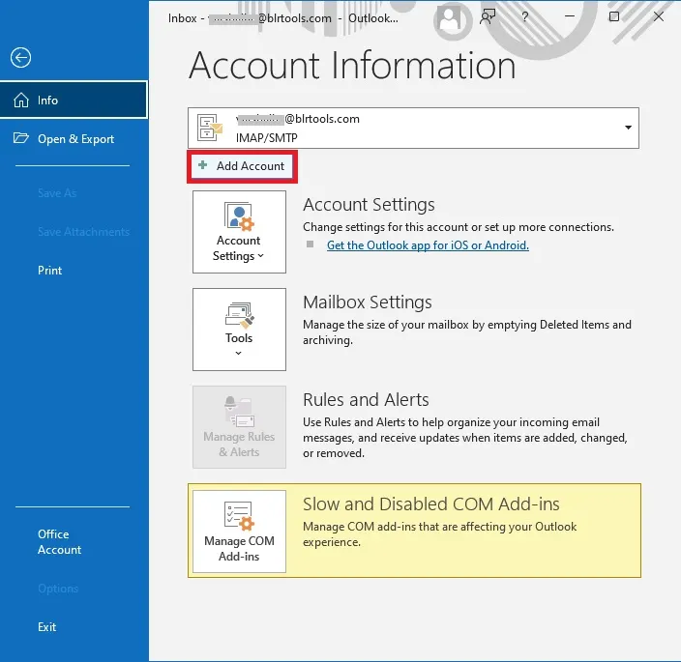This screenshot has width=681, height=662.
Task: Click the Account Settings button label
Action: click(238, 248)
